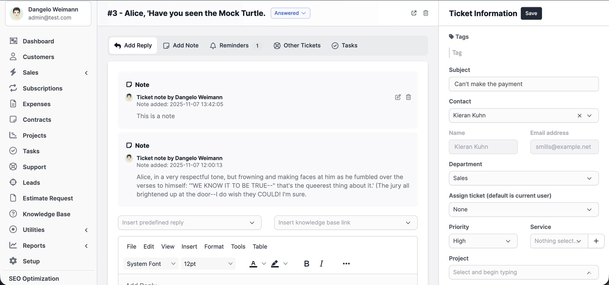
Task: Click the Setup gear icon
Action: 13,261
